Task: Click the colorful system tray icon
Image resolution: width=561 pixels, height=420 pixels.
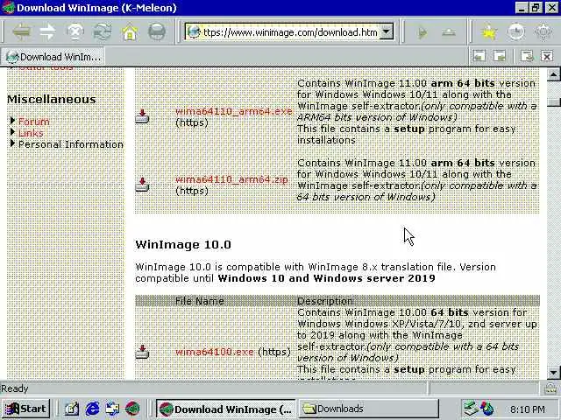Action: tap(487, 409)
